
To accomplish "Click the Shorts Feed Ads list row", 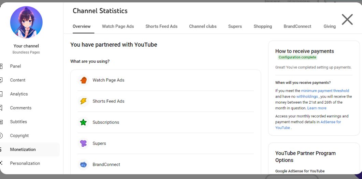I will [165, 101].
